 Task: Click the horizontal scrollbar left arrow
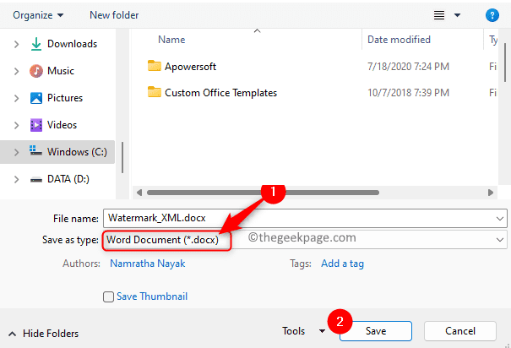[139, 193]
